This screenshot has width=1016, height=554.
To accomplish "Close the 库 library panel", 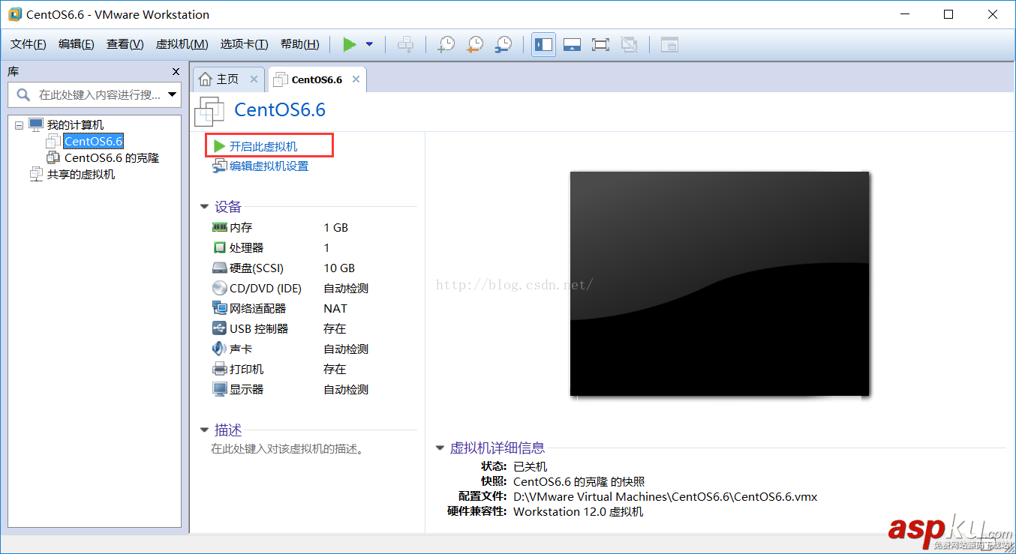I will (x=176, y=72).
